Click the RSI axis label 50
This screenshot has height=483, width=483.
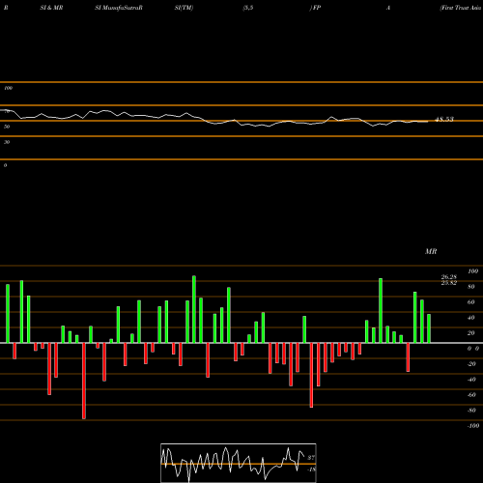click(x=7, y=127)
